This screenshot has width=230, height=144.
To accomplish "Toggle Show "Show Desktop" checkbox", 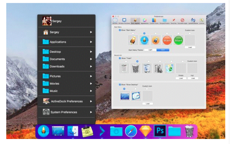I will click(x=120, y=85).
